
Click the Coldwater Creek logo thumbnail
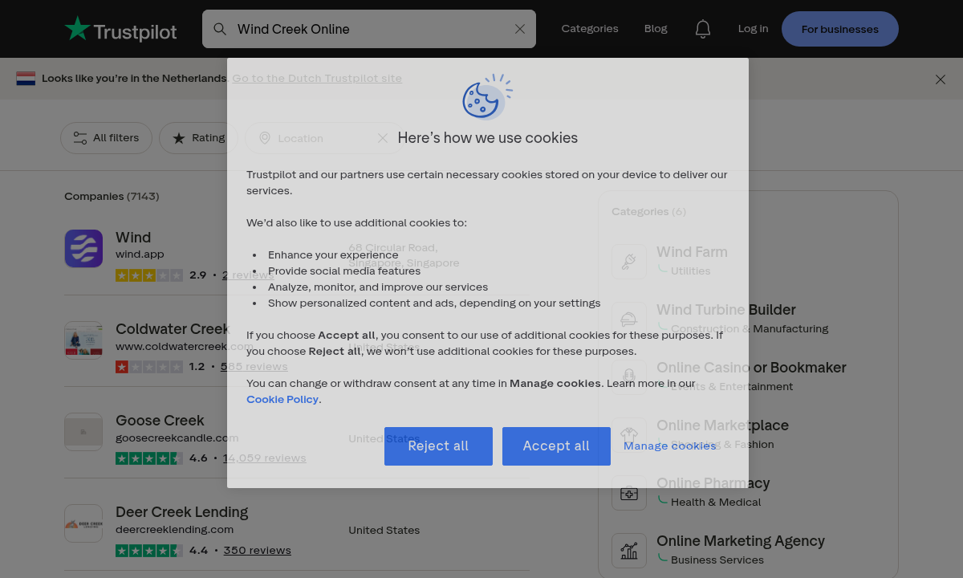pyautogui.click(x=83, y=340)
